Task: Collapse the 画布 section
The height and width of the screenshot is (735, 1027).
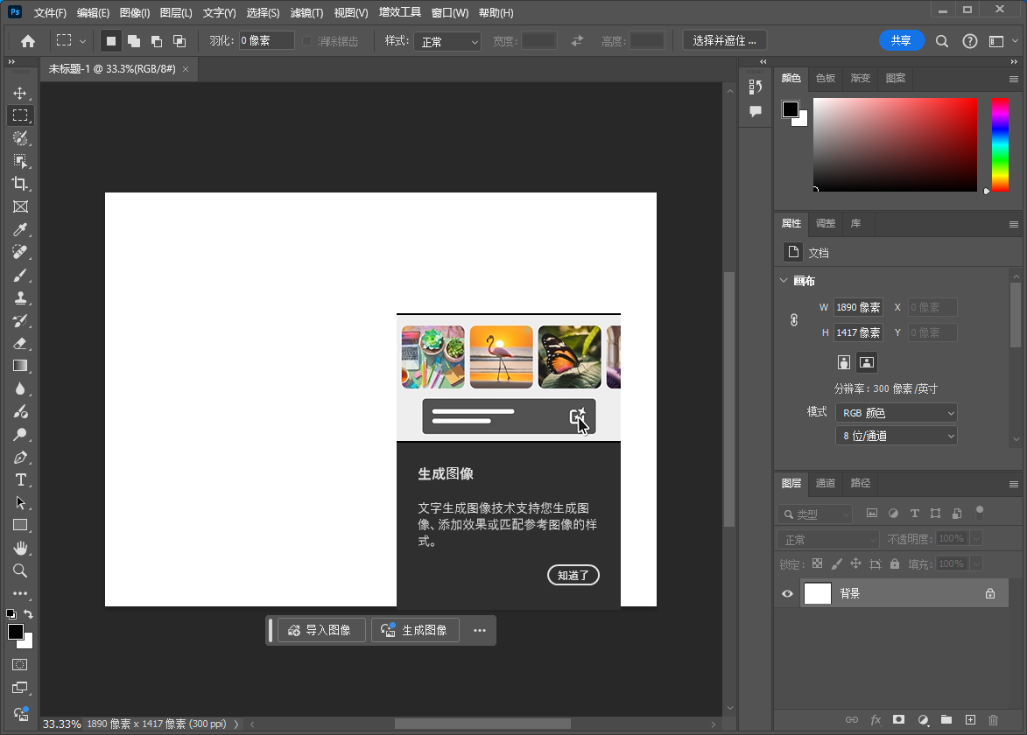Action: click(784, 281)
